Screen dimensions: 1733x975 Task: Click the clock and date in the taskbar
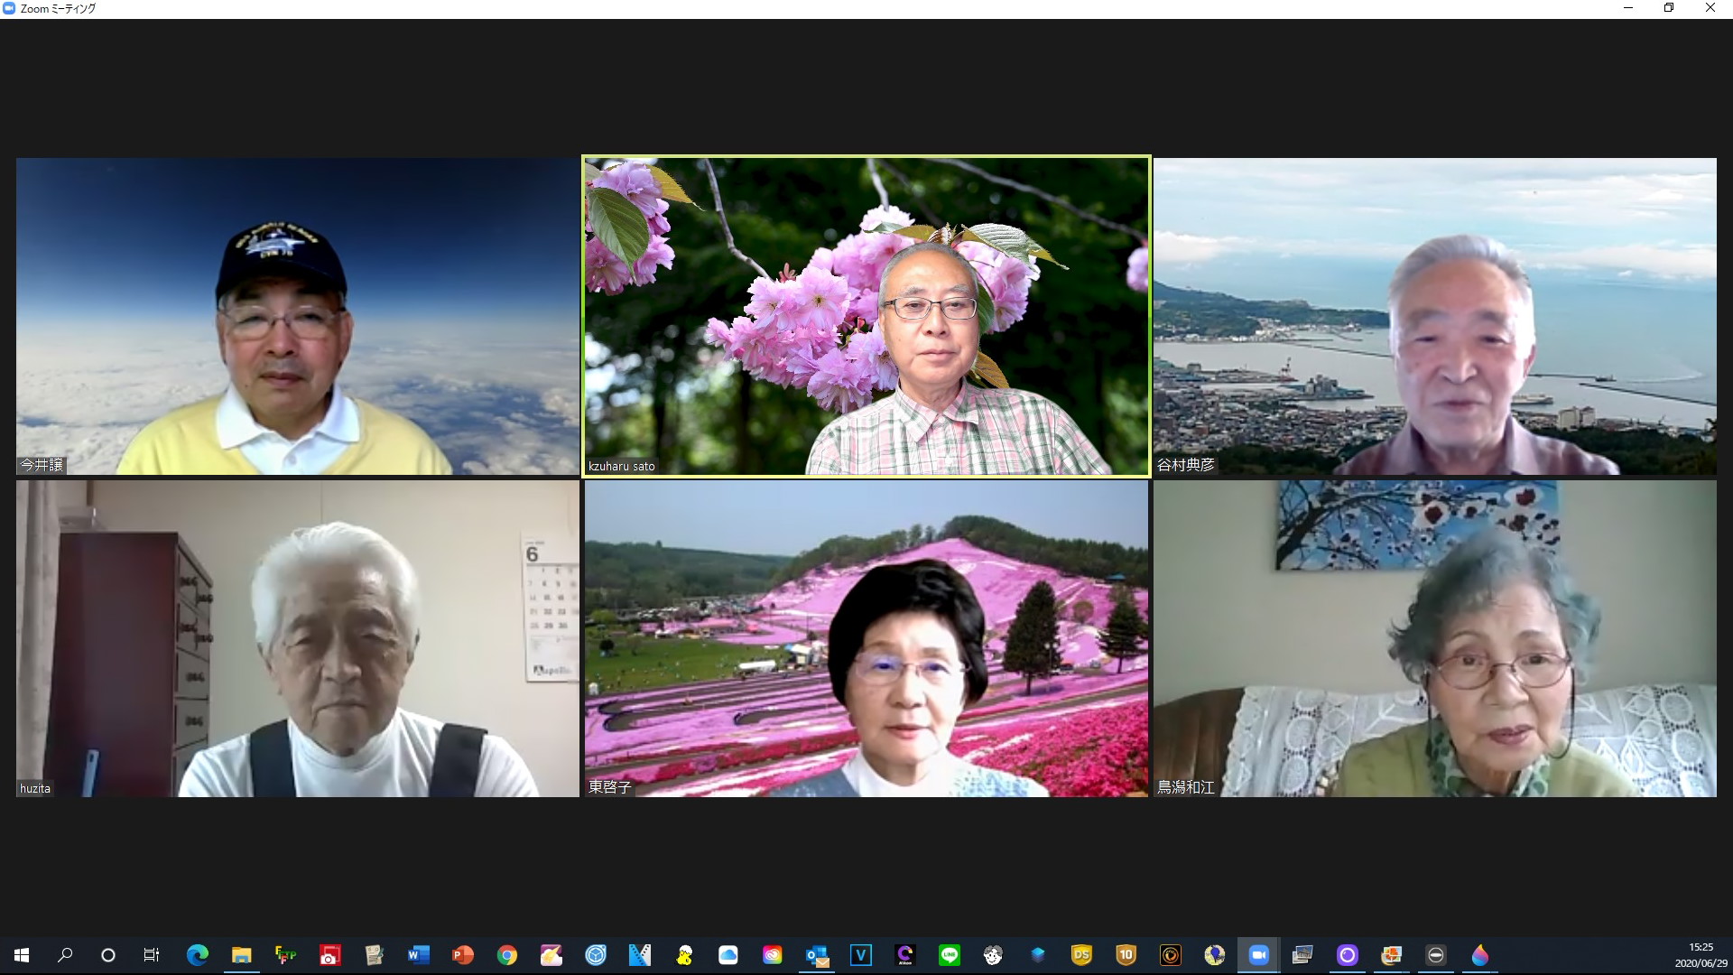(1701, 955)
